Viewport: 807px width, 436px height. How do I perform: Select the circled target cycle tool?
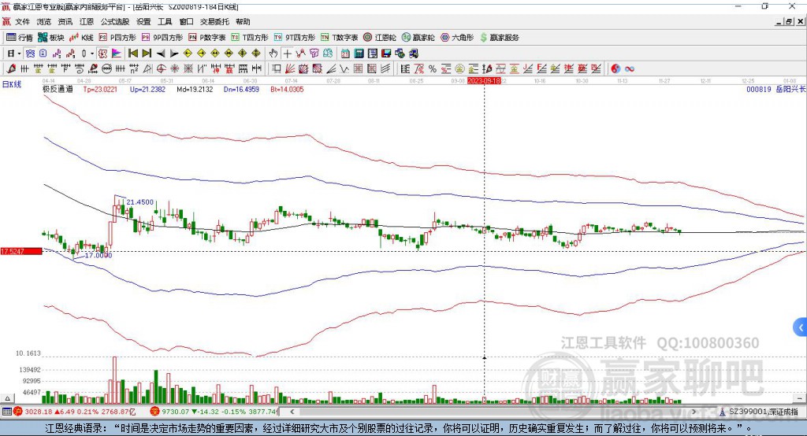(161, 69)
